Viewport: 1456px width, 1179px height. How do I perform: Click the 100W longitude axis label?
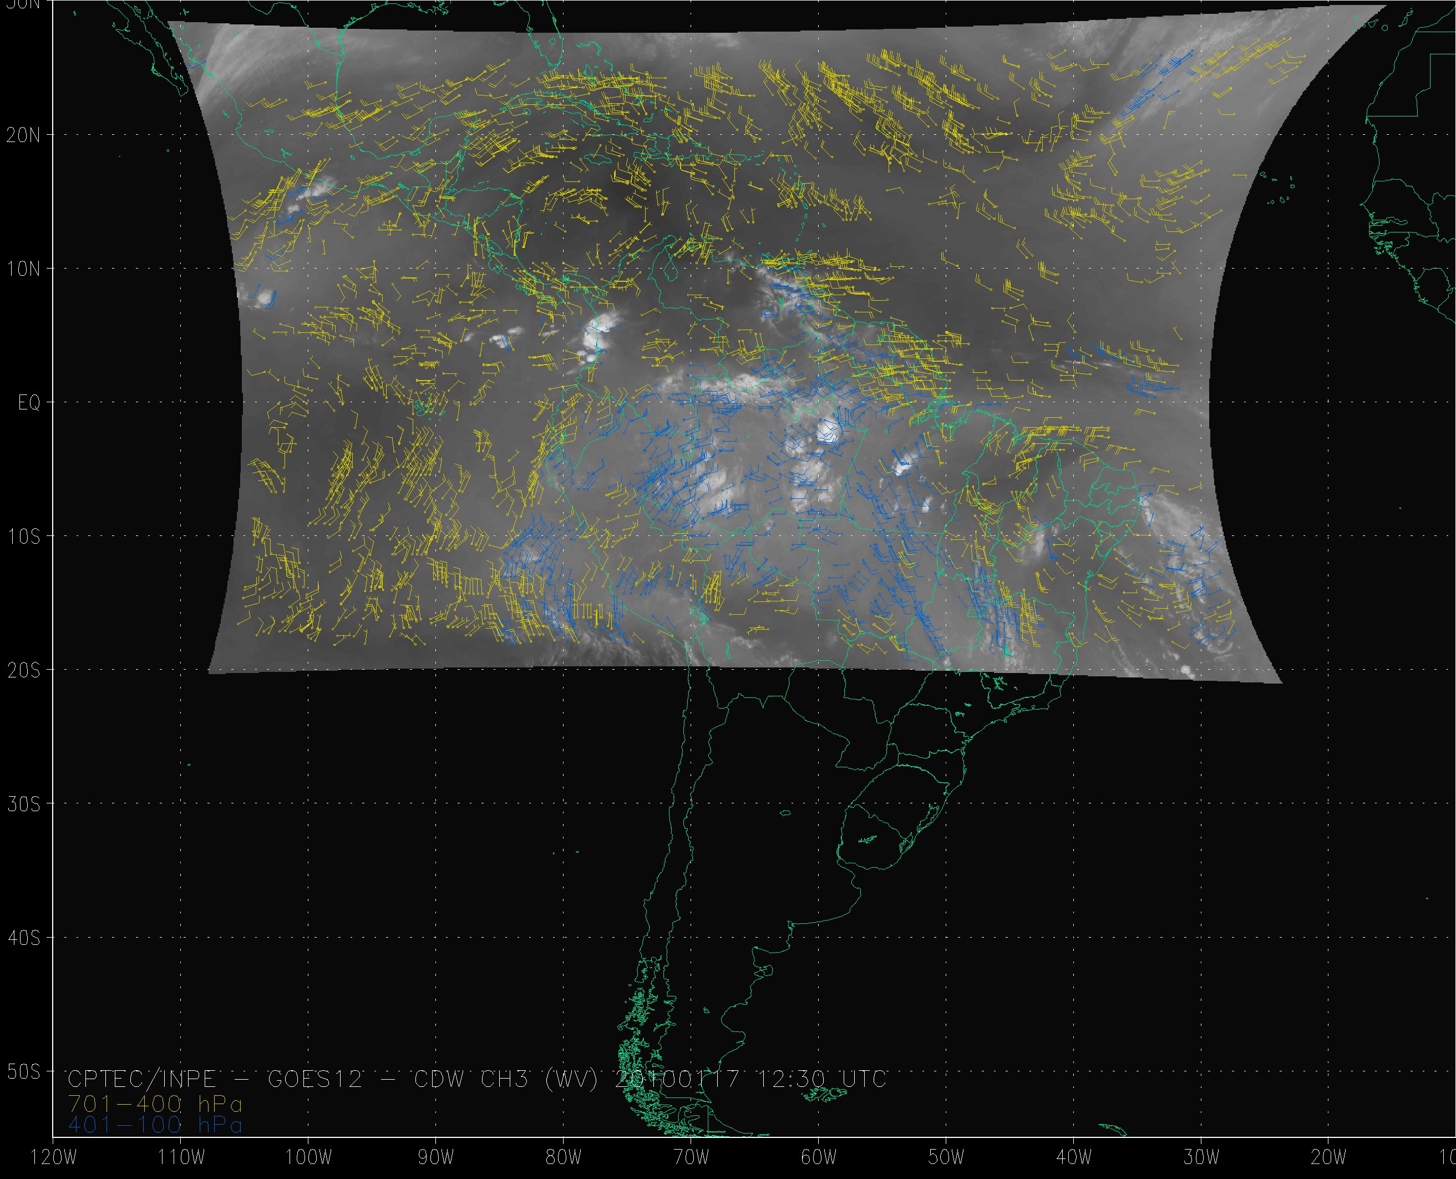[308, 1157]
